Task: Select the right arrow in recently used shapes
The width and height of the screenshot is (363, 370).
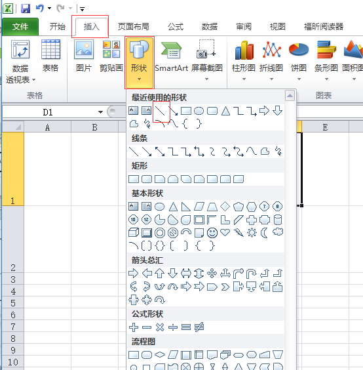Action: tap(264, 111)
